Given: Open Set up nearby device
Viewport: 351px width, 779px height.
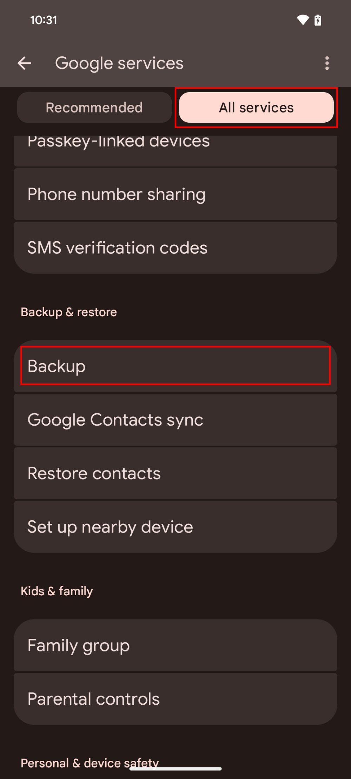Looking at the screenshot, I should 175,526.
